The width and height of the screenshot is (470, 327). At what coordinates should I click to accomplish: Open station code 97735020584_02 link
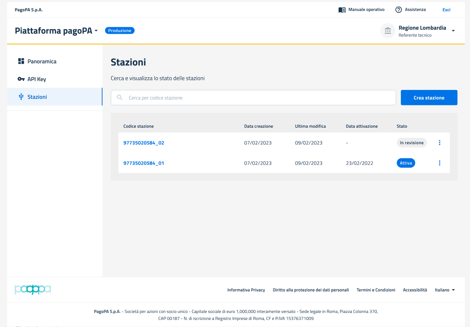point(144,143)
